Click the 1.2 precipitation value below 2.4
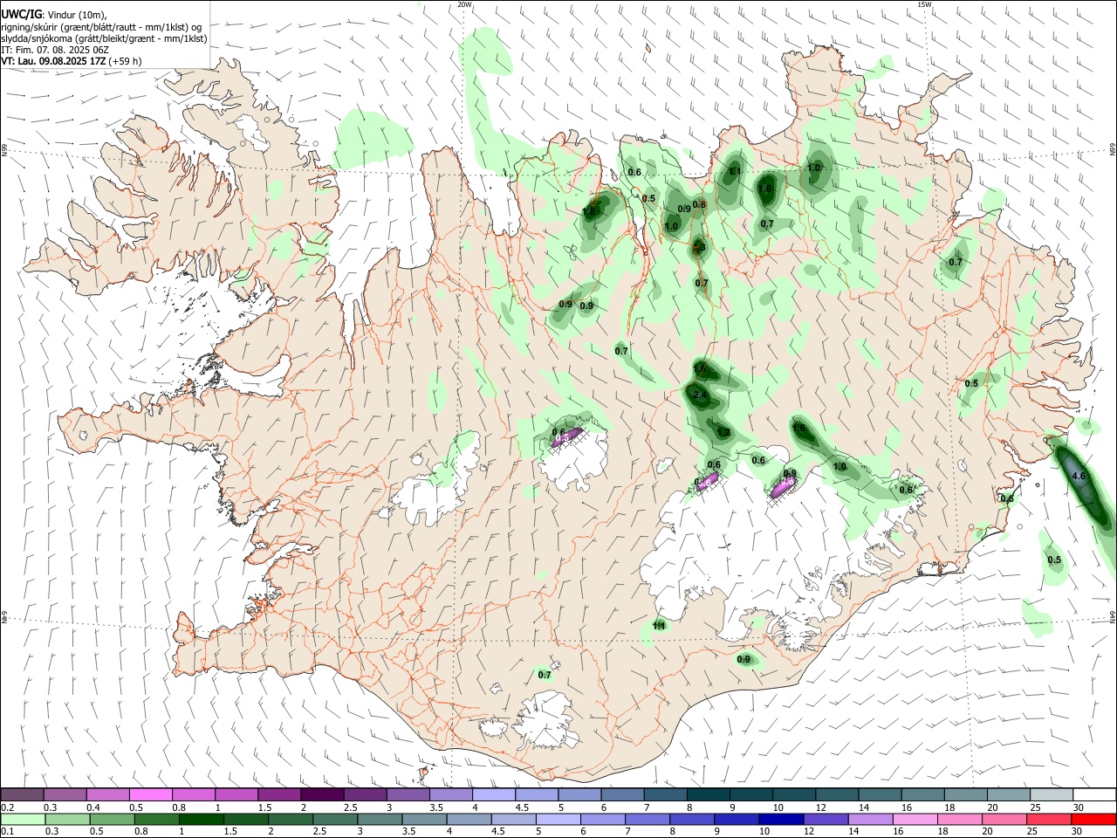This screenshot has height=838, width=1117. [x=723, y=432]
